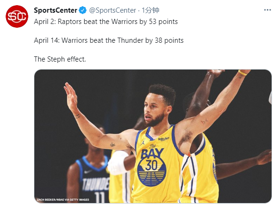Click the number 11 on Thunder jersey
This screenshot has height=204, width=273.
pyautogui.click(x=100, y=197)
